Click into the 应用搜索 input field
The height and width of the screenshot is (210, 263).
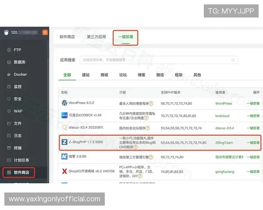[159, 60]
